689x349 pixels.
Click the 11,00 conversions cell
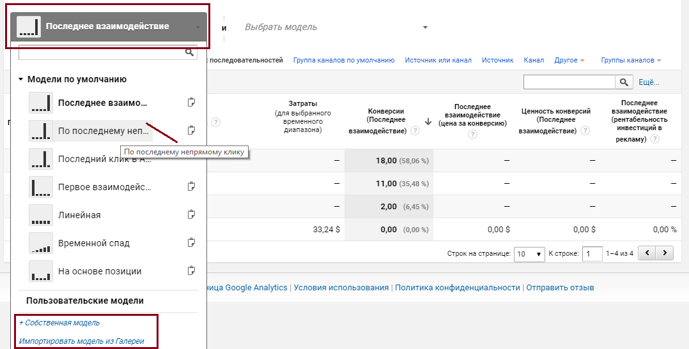coord(389,184)
